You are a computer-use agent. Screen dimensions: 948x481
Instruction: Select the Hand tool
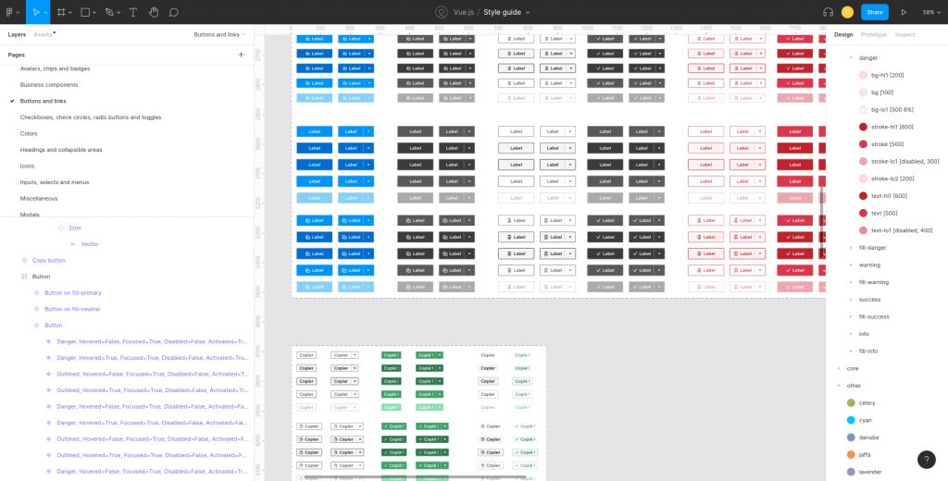[x=154, y=12]
